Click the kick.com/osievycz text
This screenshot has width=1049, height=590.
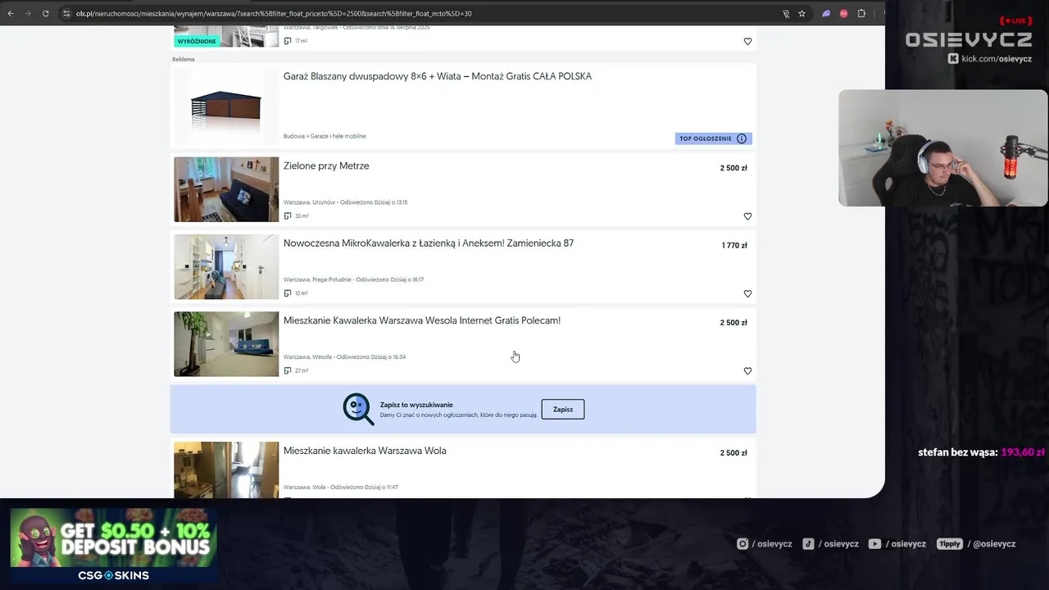997,59
